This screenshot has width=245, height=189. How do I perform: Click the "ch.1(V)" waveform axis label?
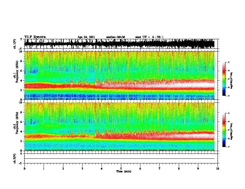click(x=15, y=44)
